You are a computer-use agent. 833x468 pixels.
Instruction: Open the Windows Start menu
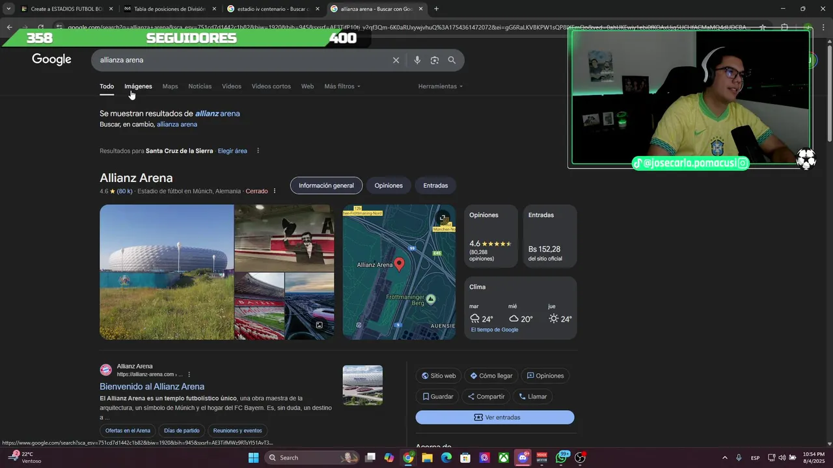tap(253, 458)
